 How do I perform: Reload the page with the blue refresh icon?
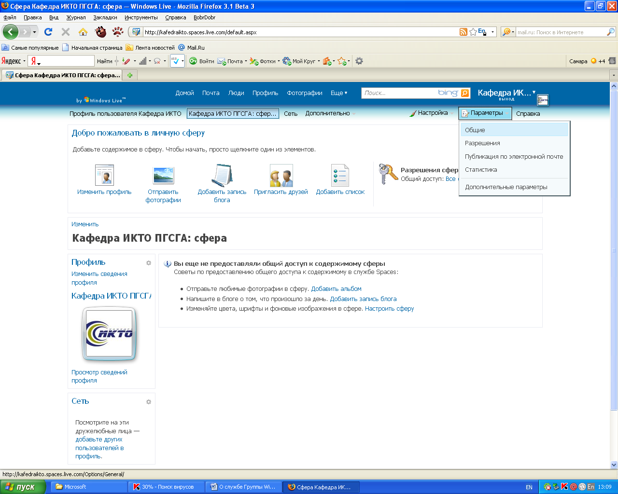(48, 32)
